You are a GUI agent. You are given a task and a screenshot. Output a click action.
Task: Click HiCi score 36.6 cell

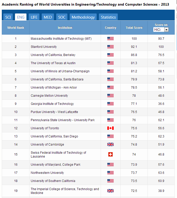tap(161, 104)
